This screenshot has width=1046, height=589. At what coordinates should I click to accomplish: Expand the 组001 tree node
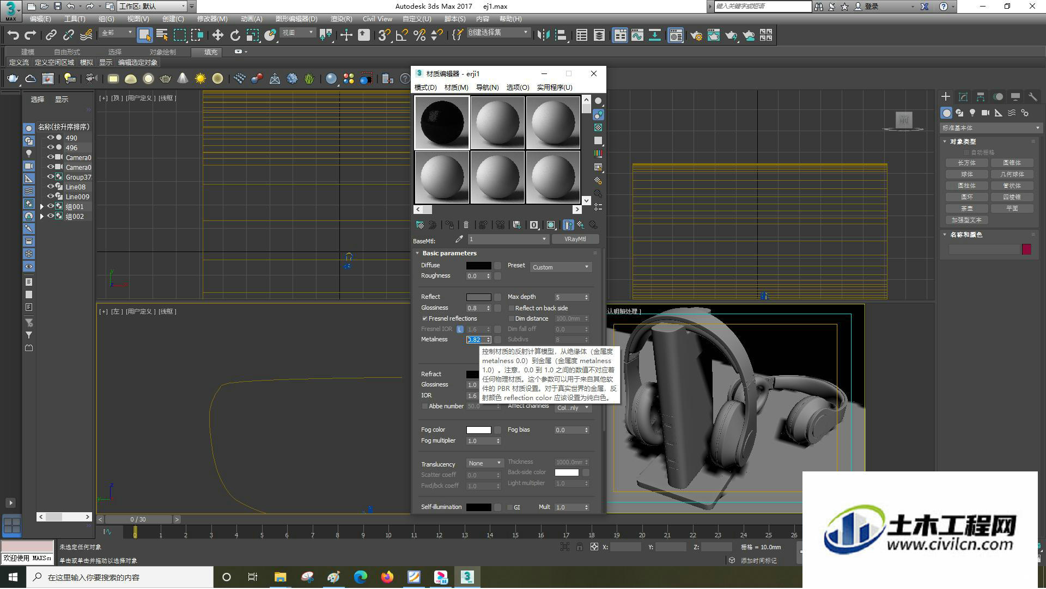(x=42, y=207)
